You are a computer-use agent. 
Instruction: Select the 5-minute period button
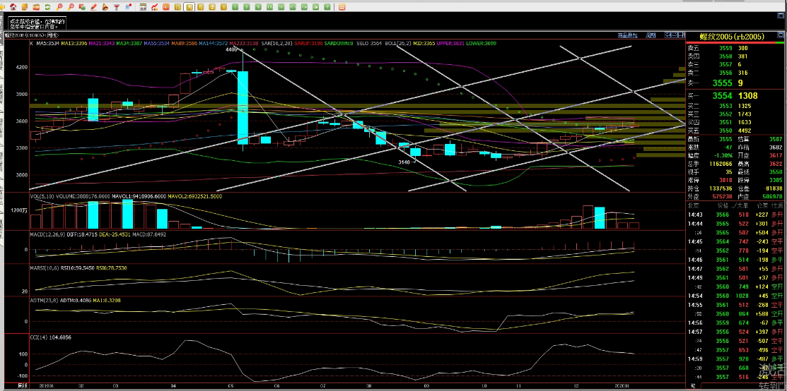(258, 7)
